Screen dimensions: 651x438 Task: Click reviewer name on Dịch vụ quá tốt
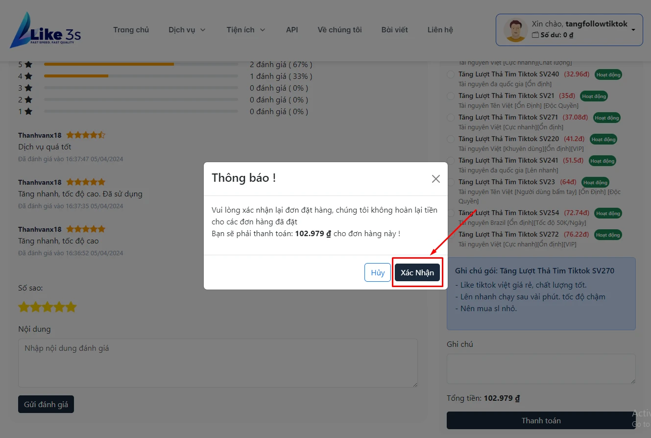pos(40,135)
